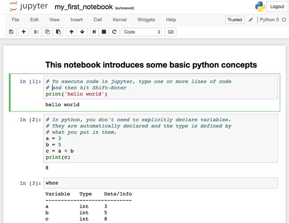Screen dimensions: 289x223
Task: Open the Kernel menu
Action: (120, 20)
